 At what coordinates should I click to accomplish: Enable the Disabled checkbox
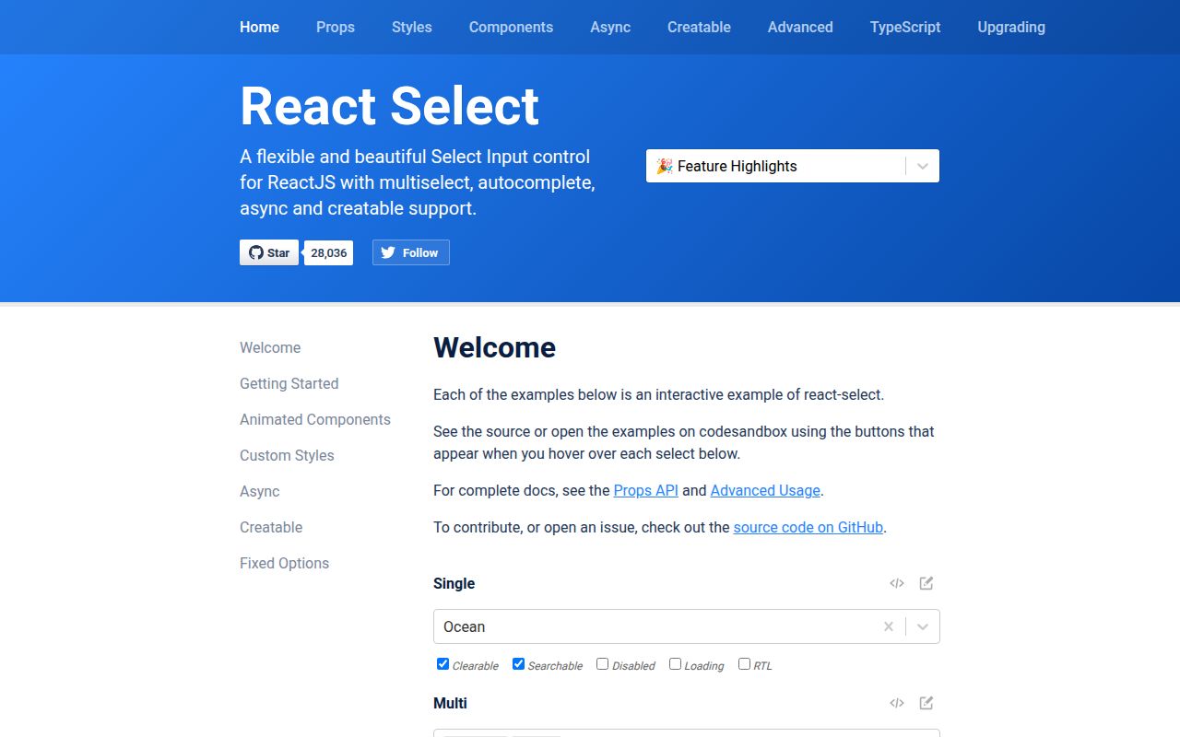(602, 664)
